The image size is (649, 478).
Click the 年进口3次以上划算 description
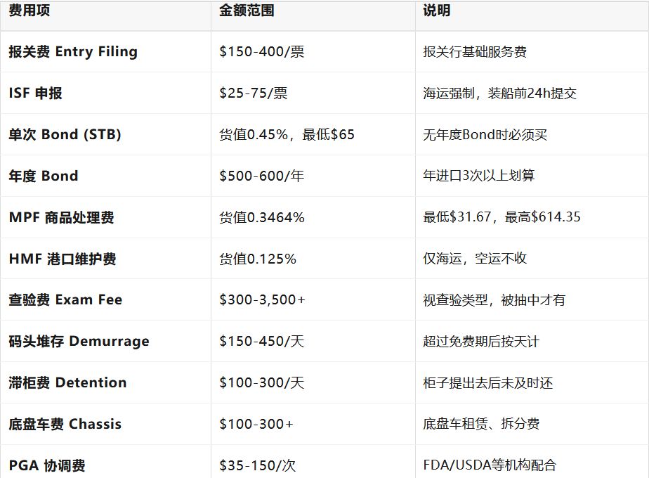[478, 176]
